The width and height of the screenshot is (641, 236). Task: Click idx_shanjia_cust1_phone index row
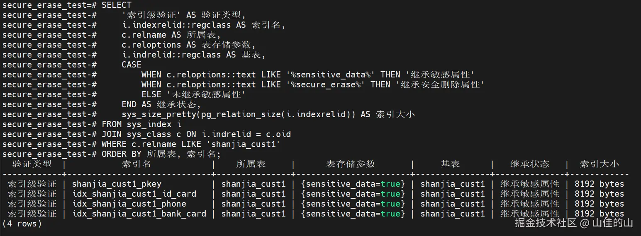click(129, 204)
